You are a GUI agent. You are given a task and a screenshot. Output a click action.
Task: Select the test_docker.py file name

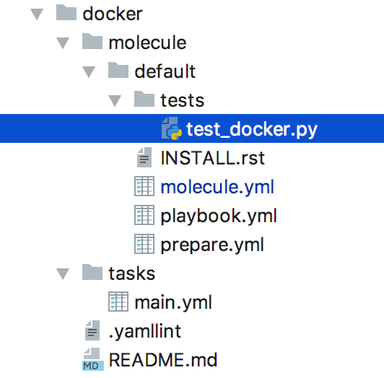click(252, 130)
